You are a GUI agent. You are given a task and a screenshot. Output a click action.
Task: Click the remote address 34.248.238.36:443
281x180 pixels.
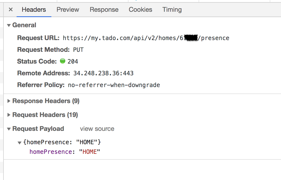point(103,73)
